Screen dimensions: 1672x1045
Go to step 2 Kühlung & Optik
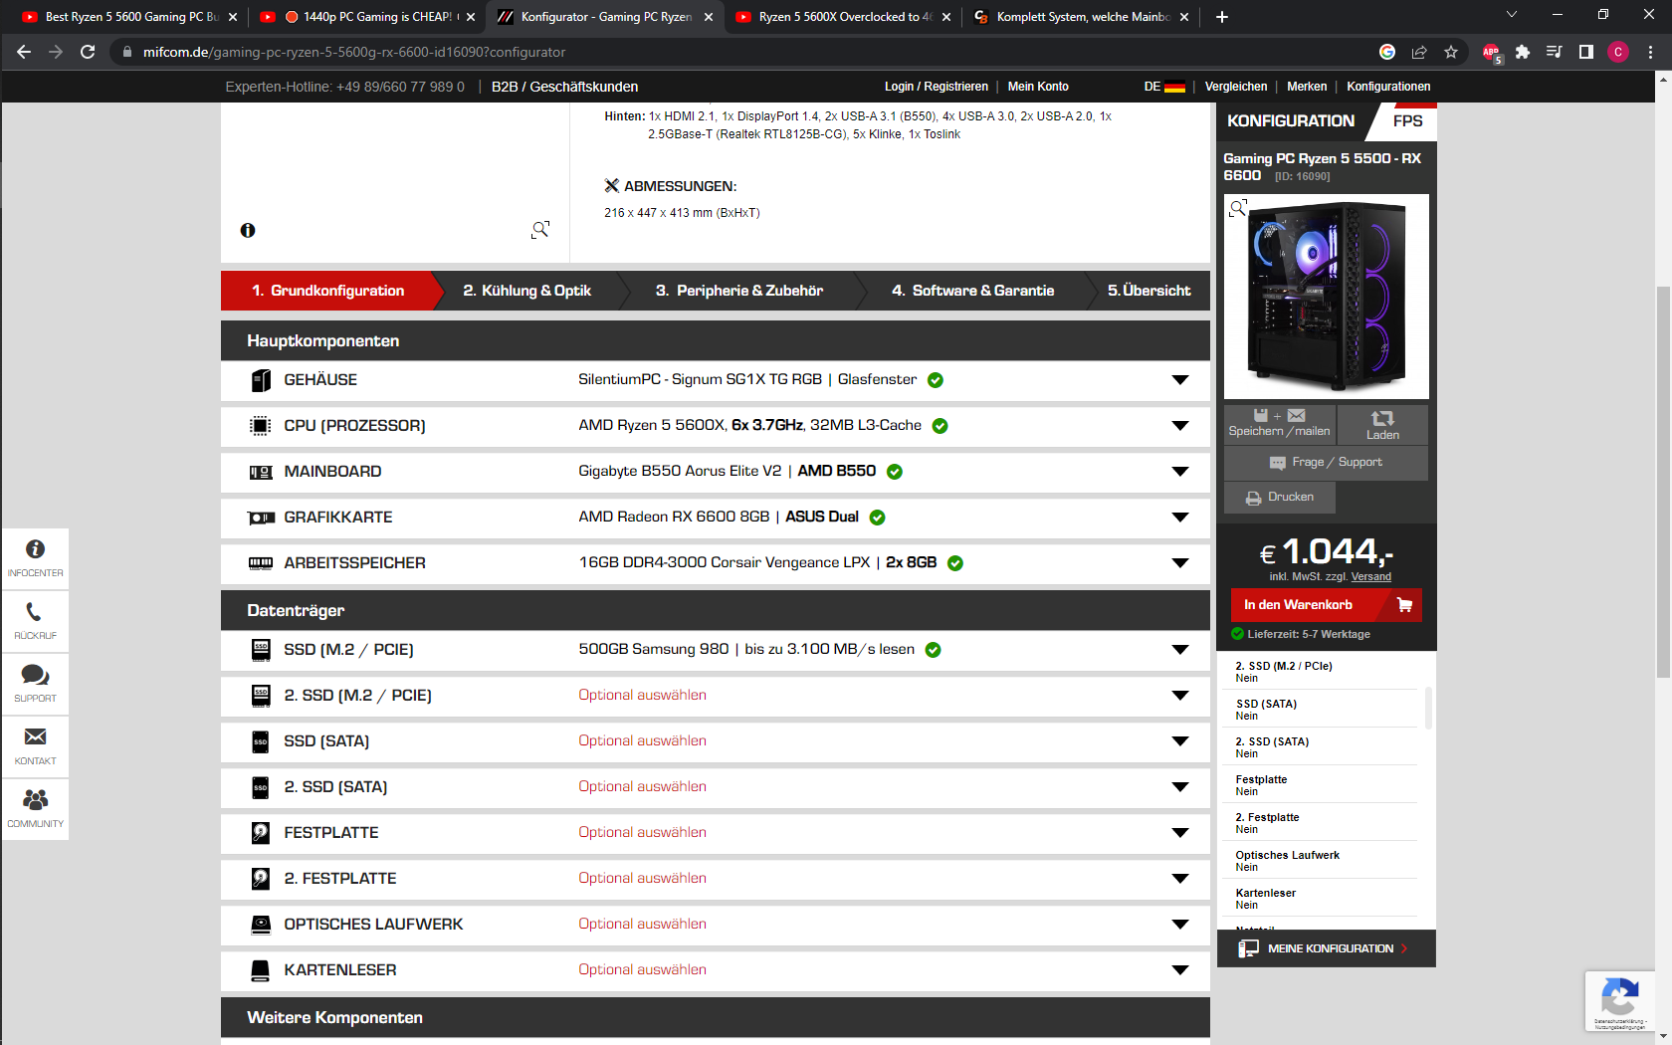click(526, 291)
